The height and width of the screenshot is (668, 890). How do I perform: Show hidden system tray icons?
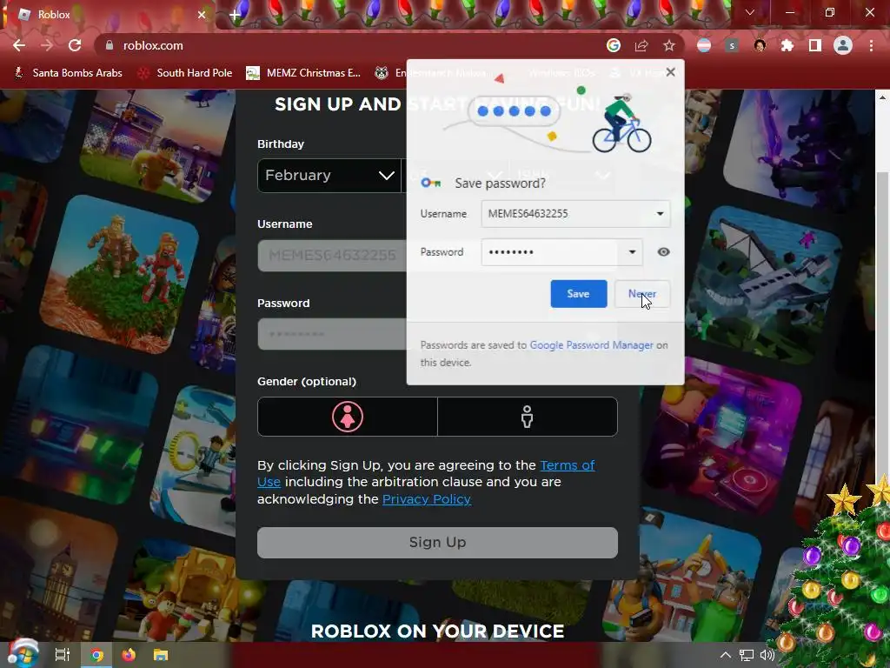click(x=725, y=655)
